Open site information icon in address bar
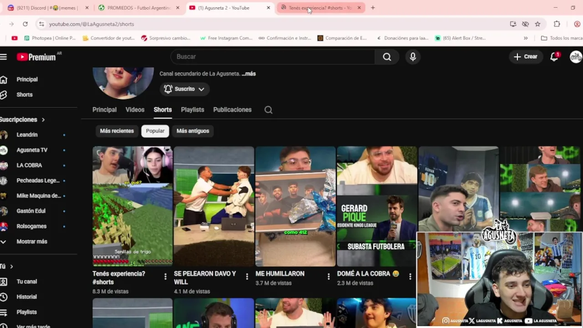Viewport: 583px width, 328px height. 41,24
